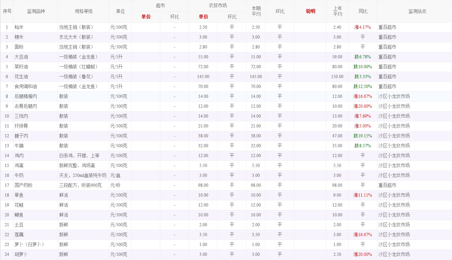The image size is (452, 260).
Task: Click the 监测站点 column header
Action: coord(417,11)
